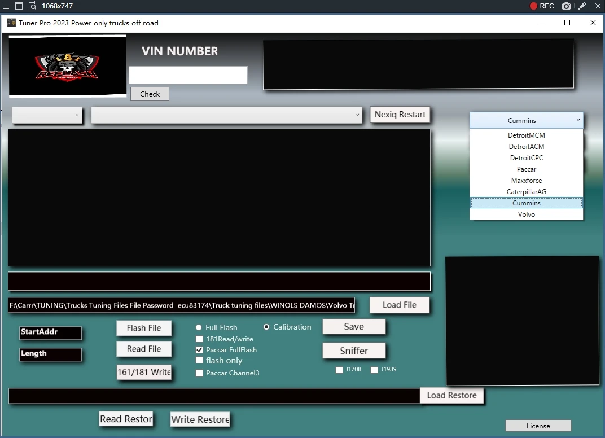Choose DetroitMCM from the engine list
Image resolution: width=605 pixels, height=438 pixels.
click(x=527, y=135)
